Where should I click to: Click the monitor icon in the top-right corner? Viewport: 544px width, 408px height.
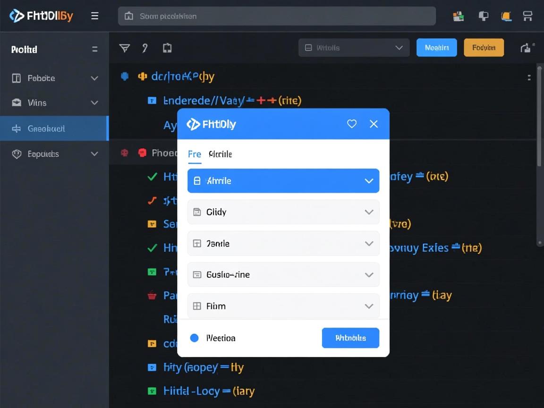(x=527, y=16)
